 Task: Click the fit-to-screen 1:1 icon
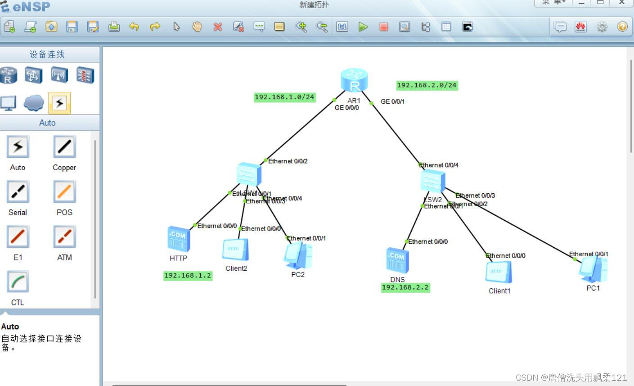(342, 27)
